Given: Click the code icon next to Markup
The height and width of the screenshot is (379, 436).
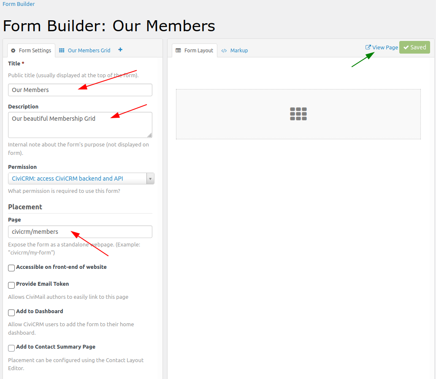Looking at the screenshot, I should click(224, 51).
